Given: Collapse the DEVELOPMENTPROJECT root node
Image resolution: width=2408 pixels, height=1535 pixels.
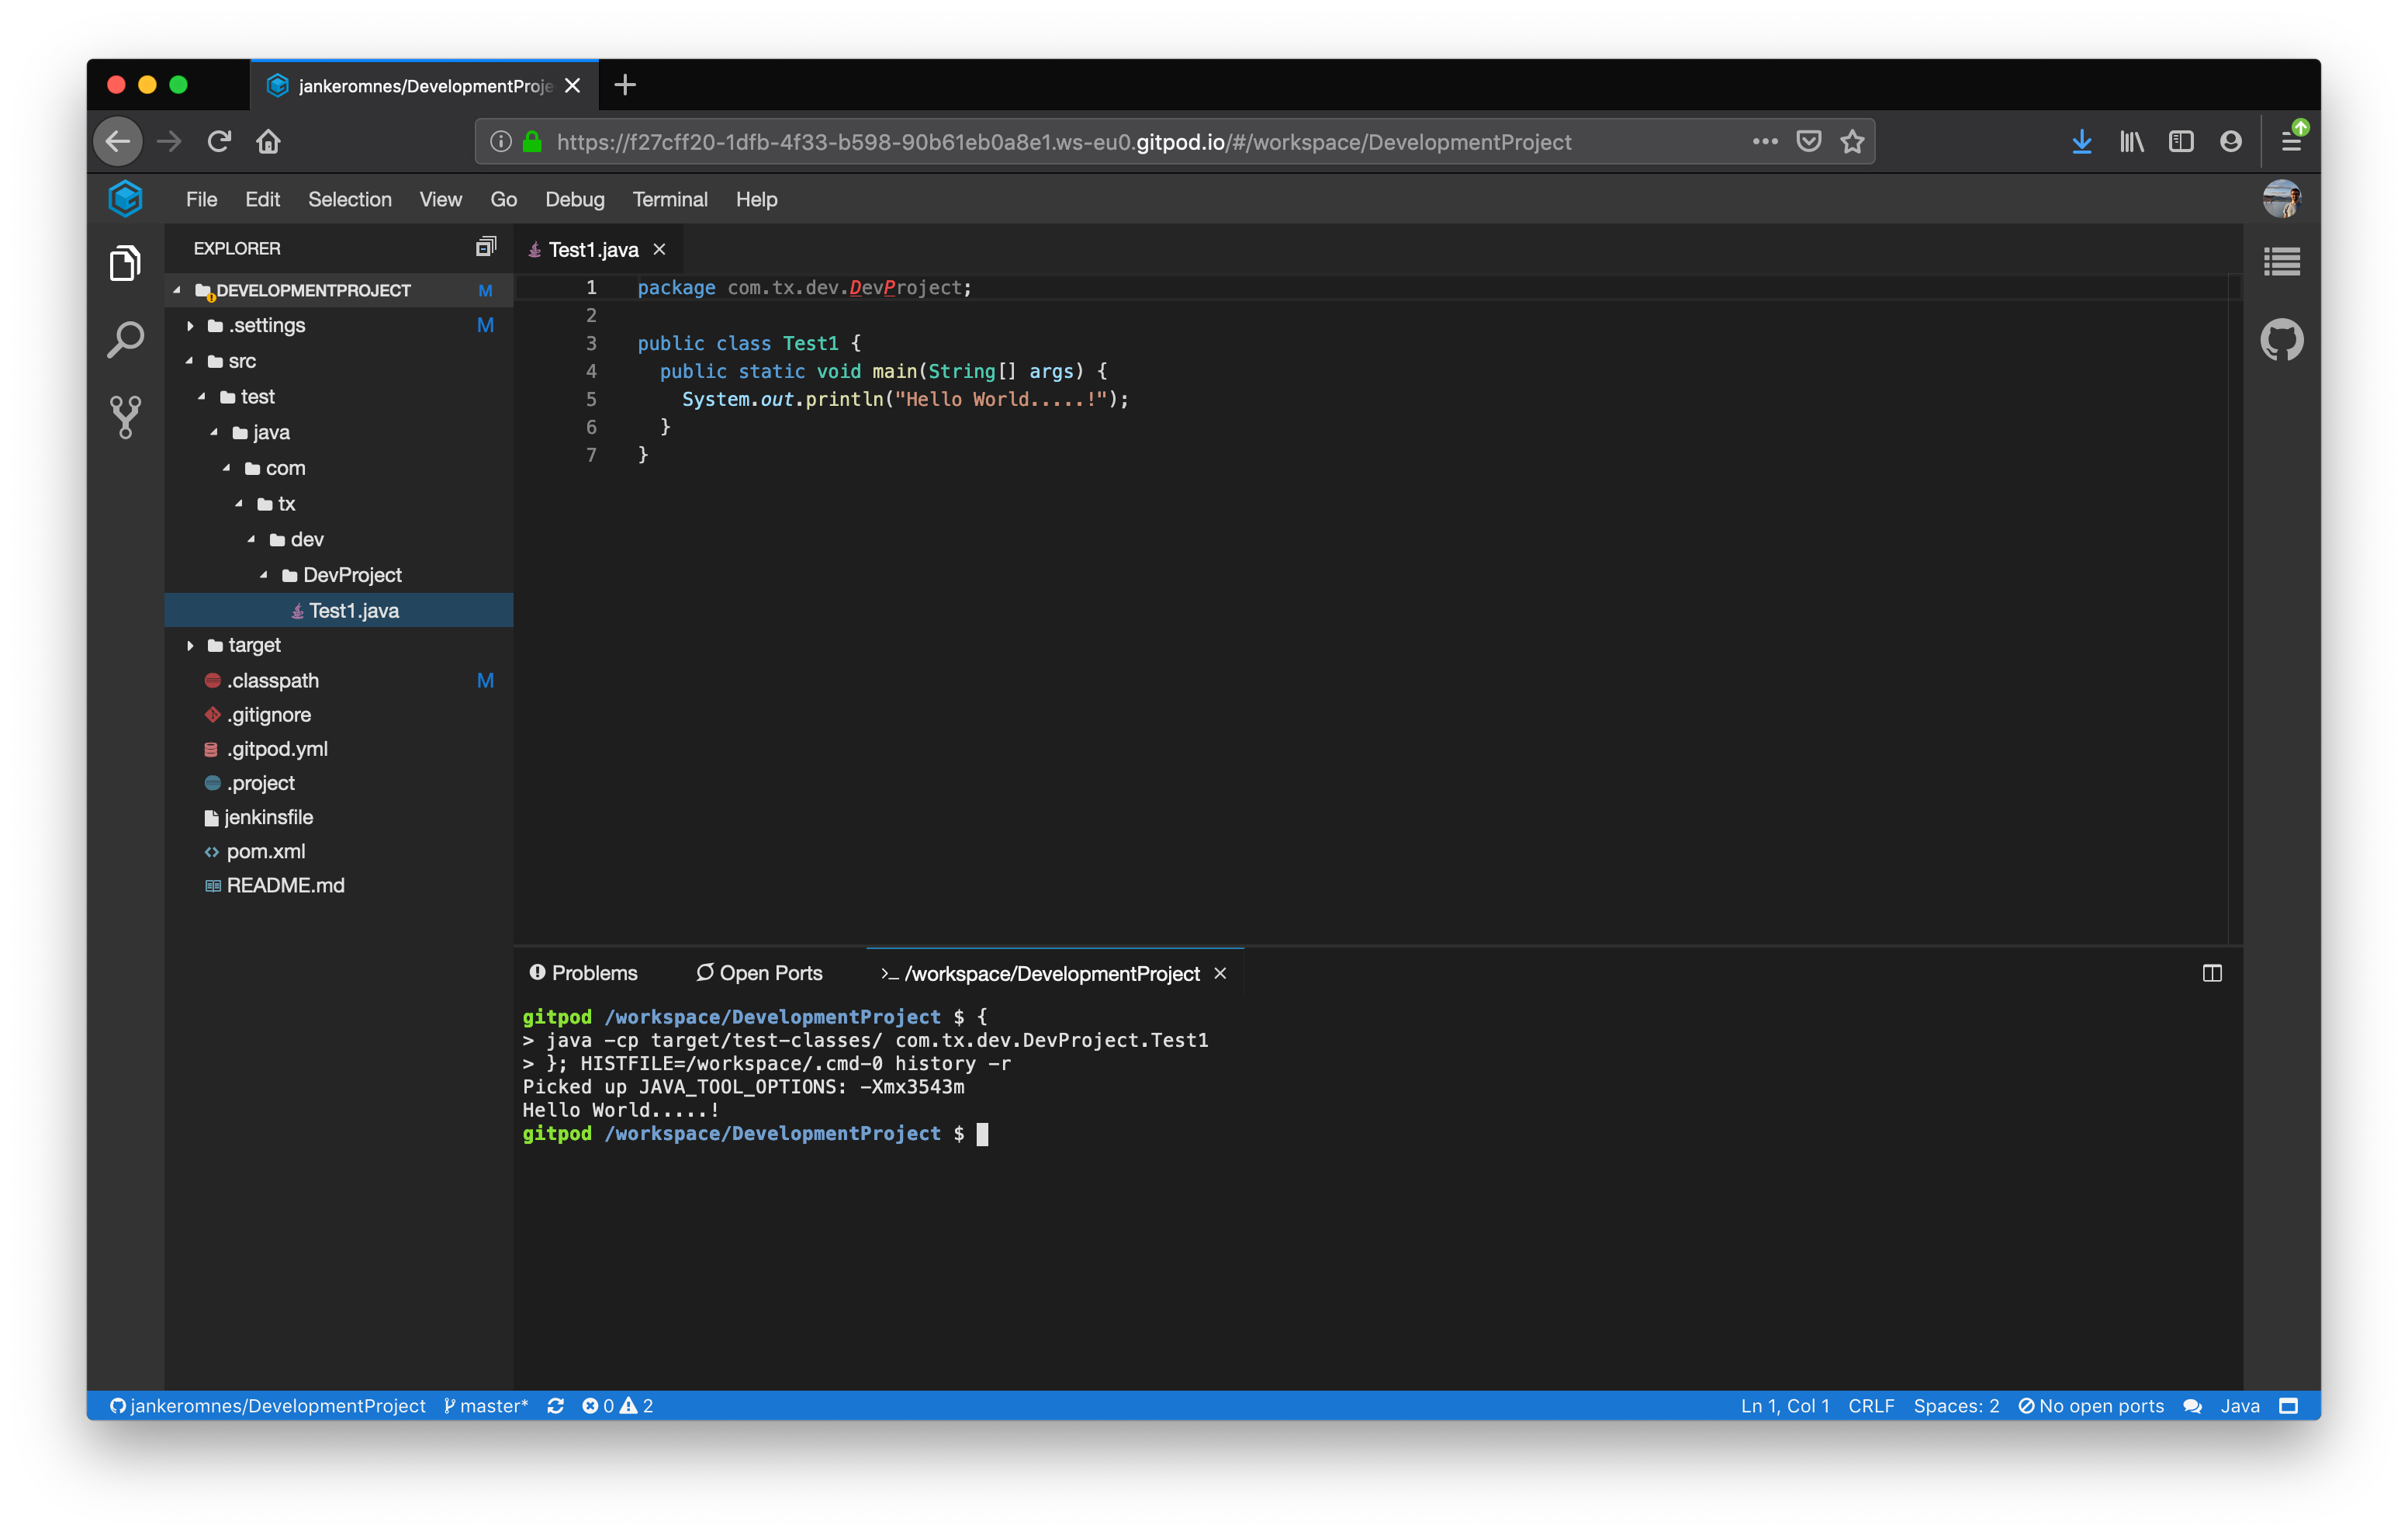Looking at the screenshot, I should coord(178,290).
